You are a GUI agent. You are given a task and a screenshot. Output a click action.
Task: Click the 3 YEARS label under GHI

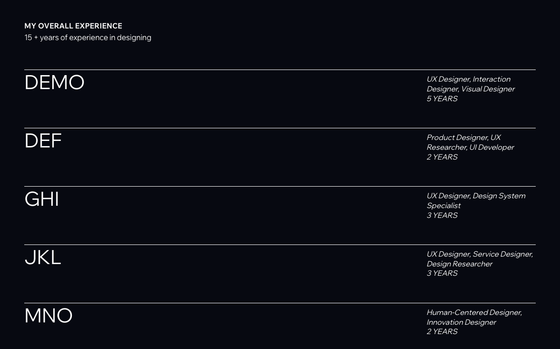(442, 215)
